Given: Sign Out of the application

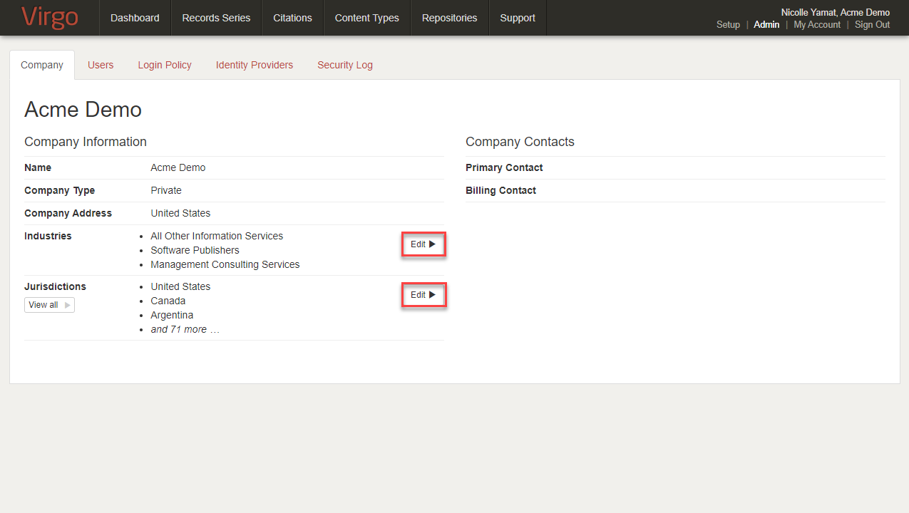Looking at the screenshot, I should pos(872,24).
